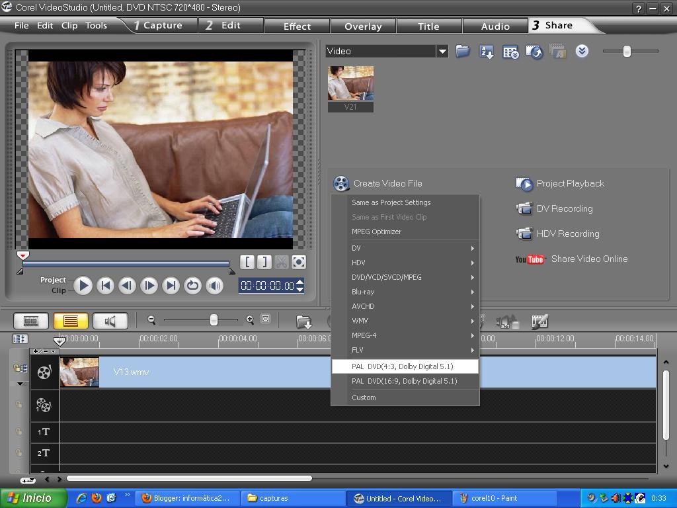Select PAL DVD(16:9, Dolby Digital 5.1)
677x508 pixels.
coord(405,381)
